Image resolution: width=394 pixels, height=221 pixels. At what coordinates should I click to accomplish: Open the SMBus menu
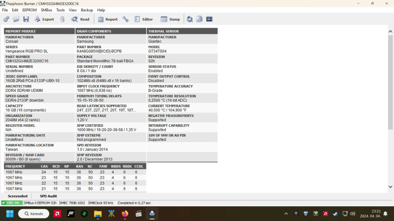[x=46, y=10]
